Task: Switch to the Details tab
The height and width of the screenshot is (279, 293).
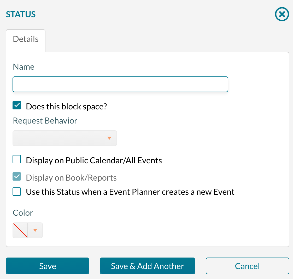Action: coord(26,41)
